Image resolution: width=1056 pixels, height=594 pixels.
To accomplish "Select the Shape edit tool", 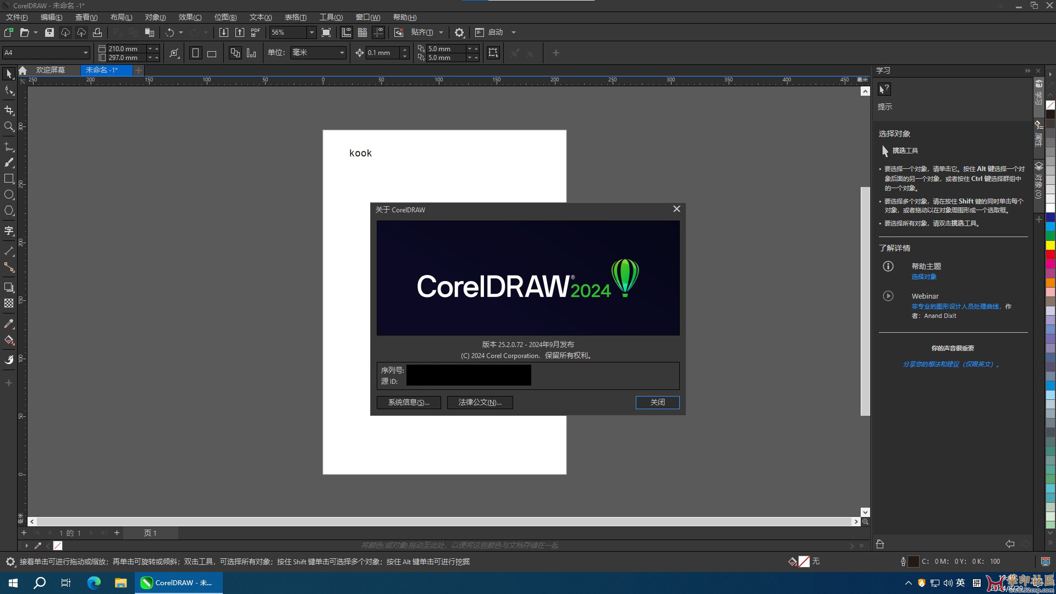I will point(9,91).
